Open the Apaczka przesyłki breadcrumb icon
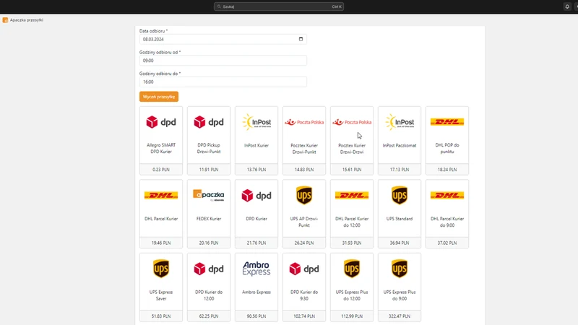578x325 pixels. 5,20
